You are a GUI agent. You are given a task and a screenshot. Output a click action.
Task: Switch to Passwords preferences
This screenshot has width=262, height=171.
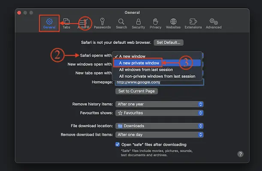(102, 23)
